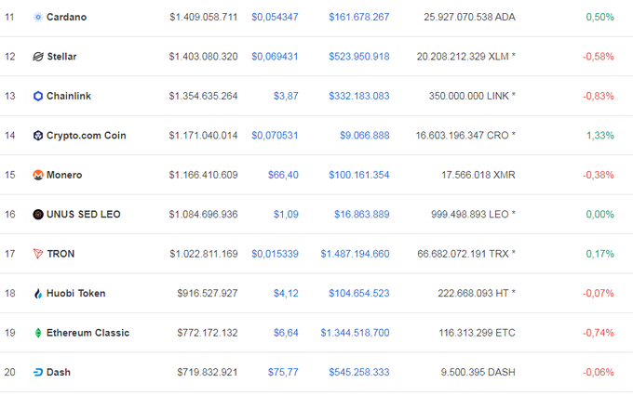Click the Ethereum Classic diamond icon
Screen dimensions: 633x396
pos(38,333)
